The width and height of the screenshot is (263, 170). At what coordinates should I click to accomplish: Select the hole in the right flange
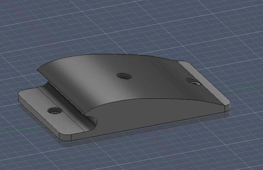click(193, 82)
